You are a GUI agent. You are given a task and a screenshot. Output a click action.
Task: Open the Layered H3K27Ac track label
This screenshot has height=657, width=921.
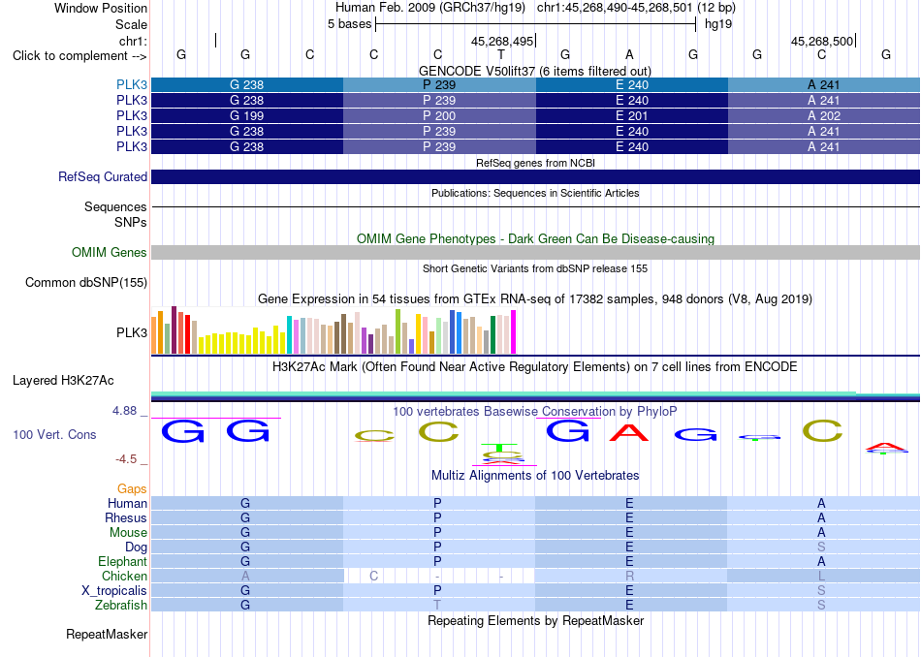coord(63,381)
